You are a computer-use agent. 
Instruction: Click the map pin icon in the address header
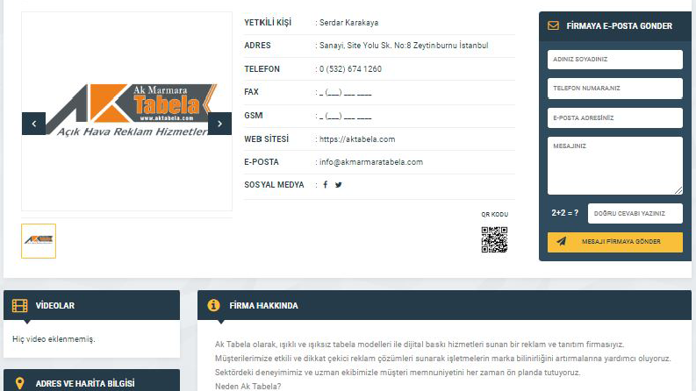coord(19,383)
